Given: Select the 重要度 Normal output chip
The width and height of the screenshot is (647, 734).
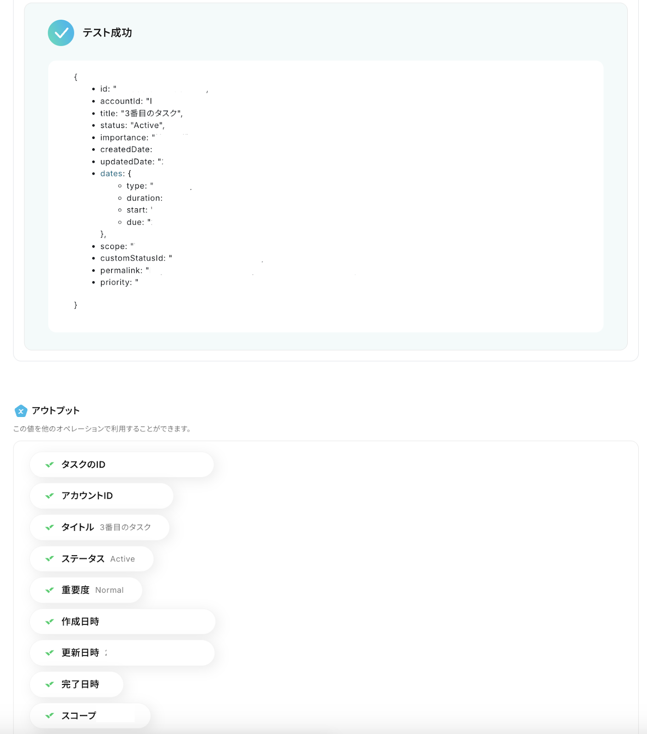Looking at the screenshot, I should (x=86, y=590).
